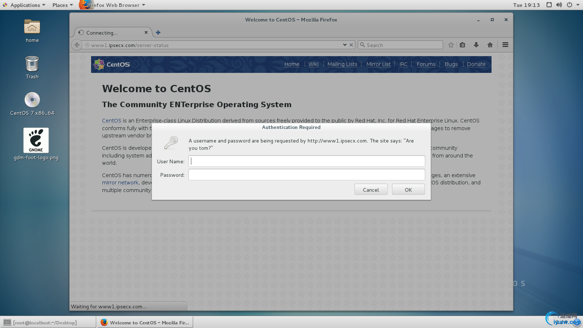583x328 pixels.
Task: Go to Firefox home page icon
Action: [x=490, y=45]
